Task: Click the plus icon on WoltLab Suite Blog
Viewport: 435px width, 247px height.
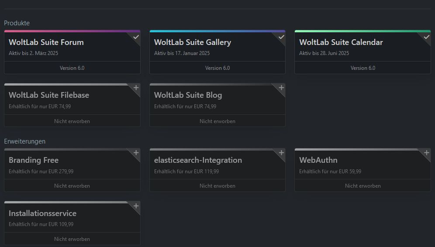Action: 281,88
